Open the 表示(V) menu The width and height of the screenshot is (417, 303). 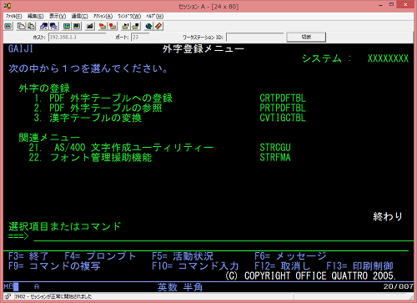[58, 16]
